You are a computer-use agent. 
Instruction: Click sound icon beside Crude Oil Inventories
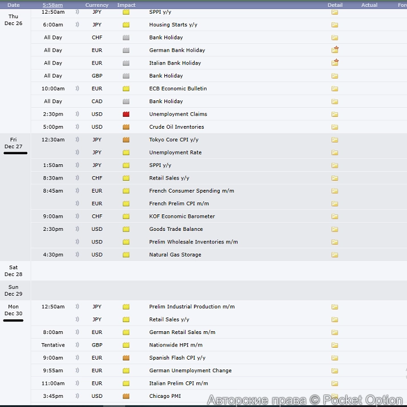(77, 127)
